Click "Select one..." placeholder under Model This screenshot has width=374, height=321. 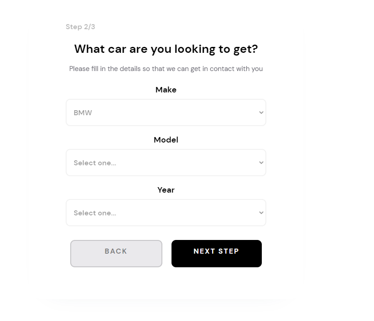pyautogui.click(x=95, y=163)
